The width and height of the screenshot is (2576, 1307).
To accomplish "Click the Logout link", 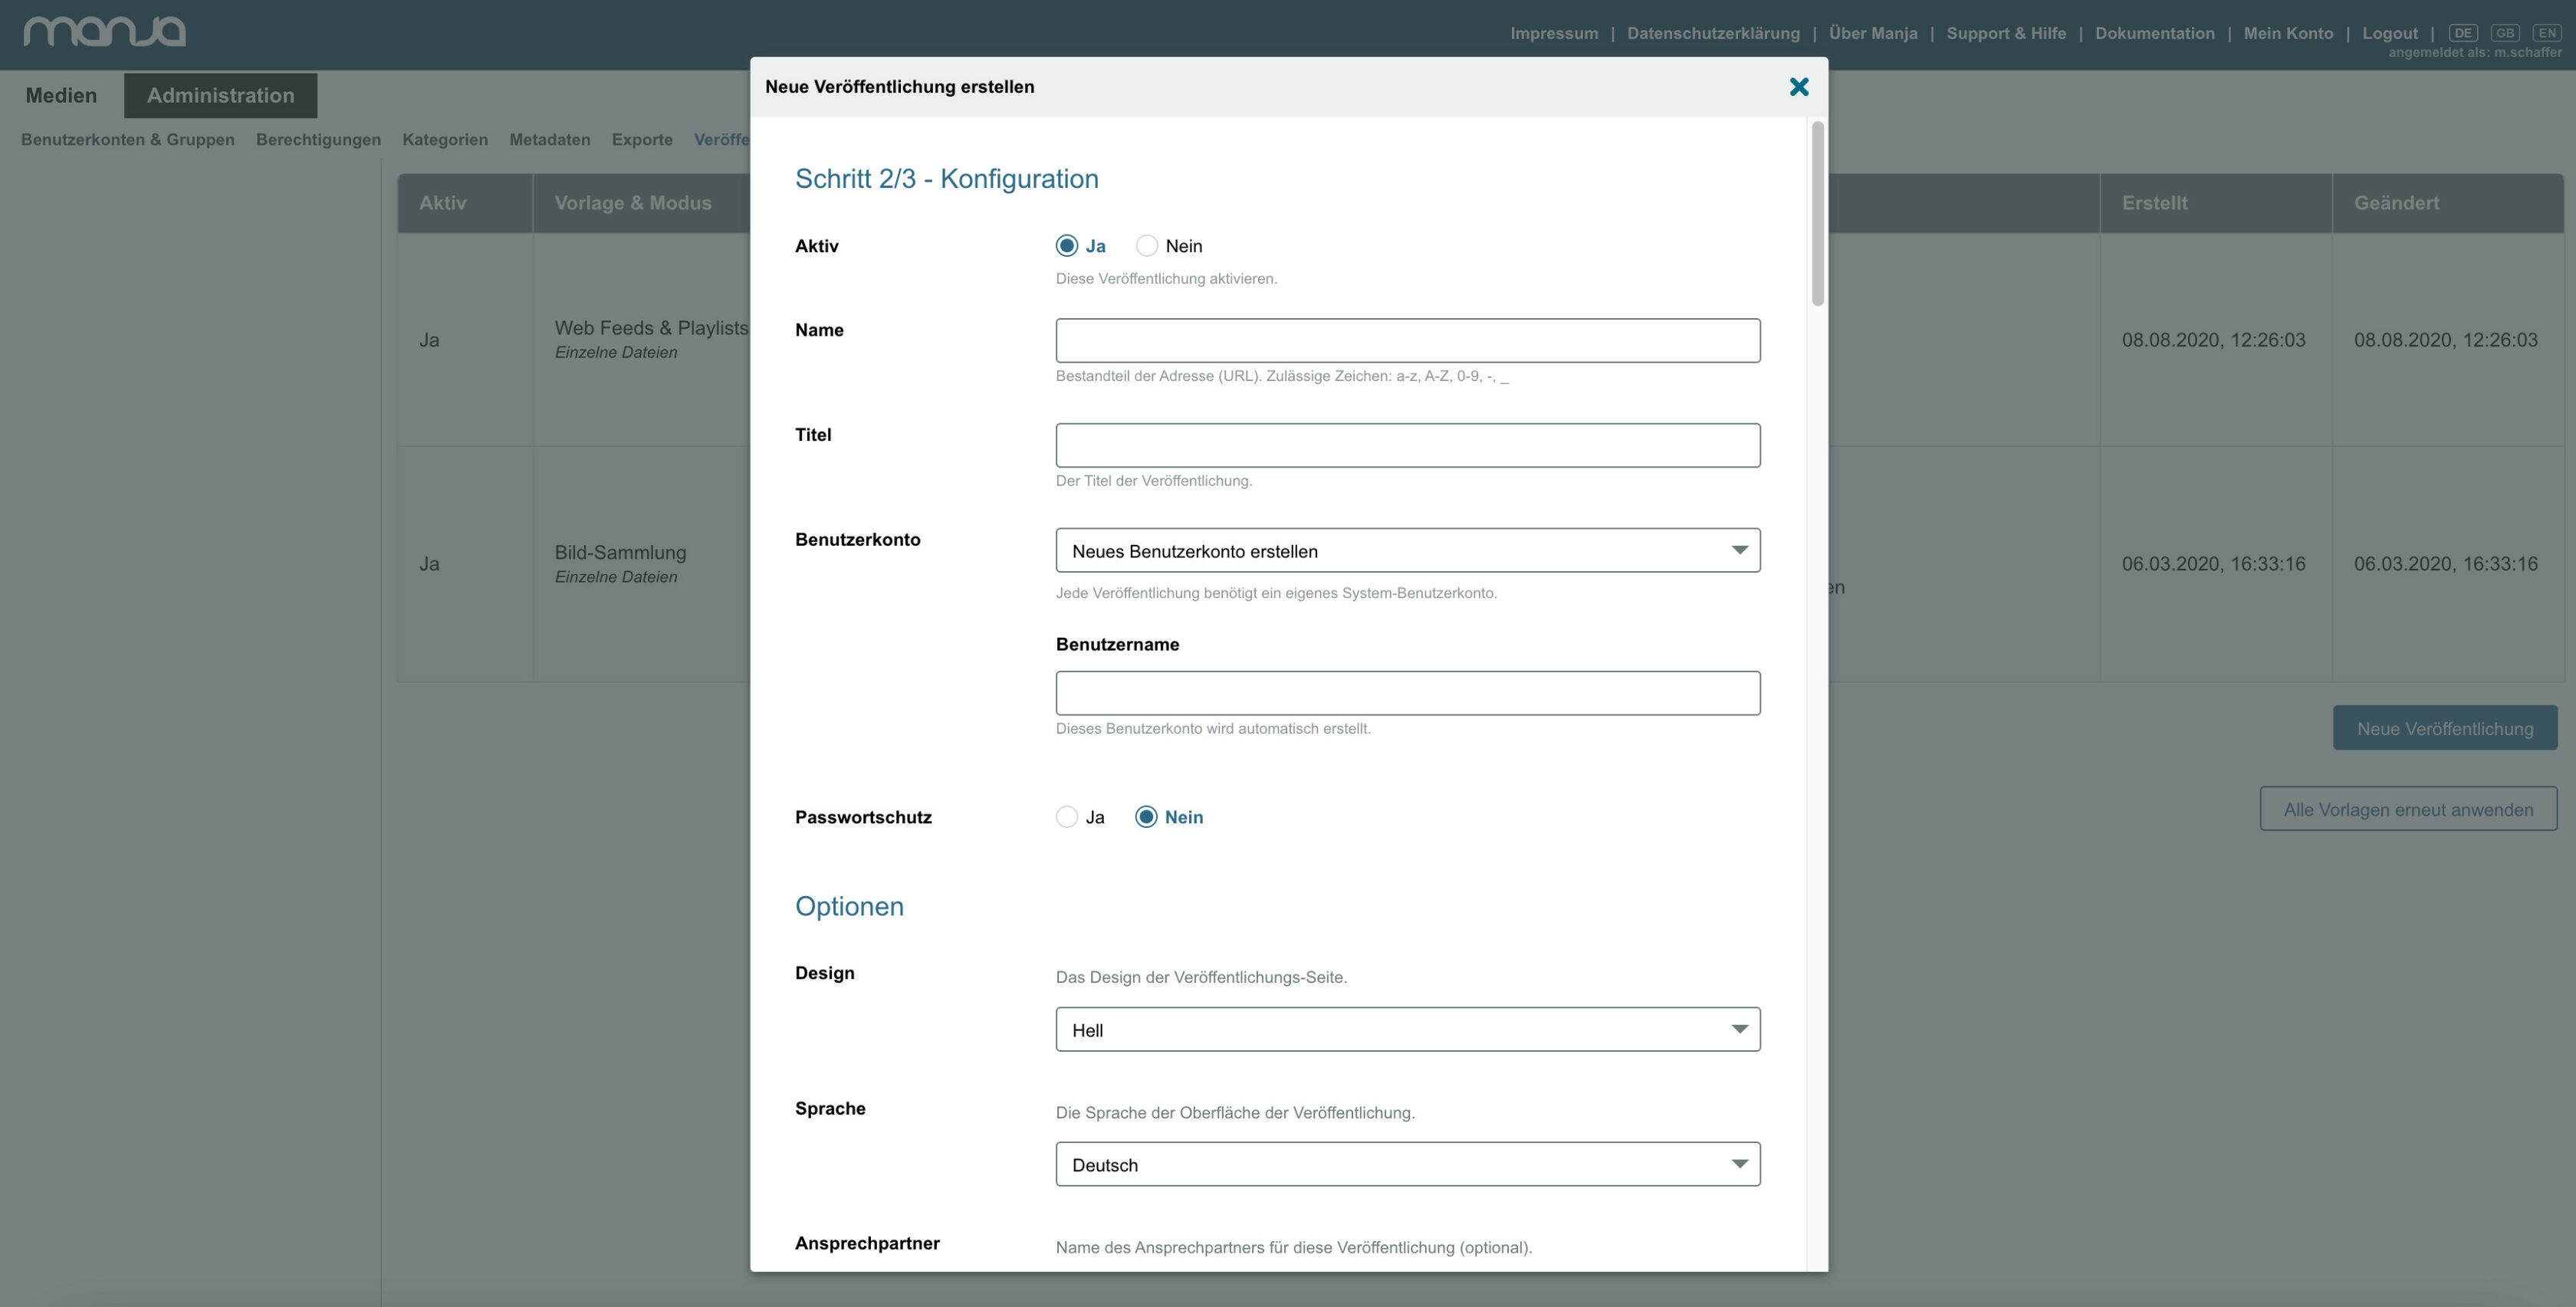I will click(x=2390, y=33).
